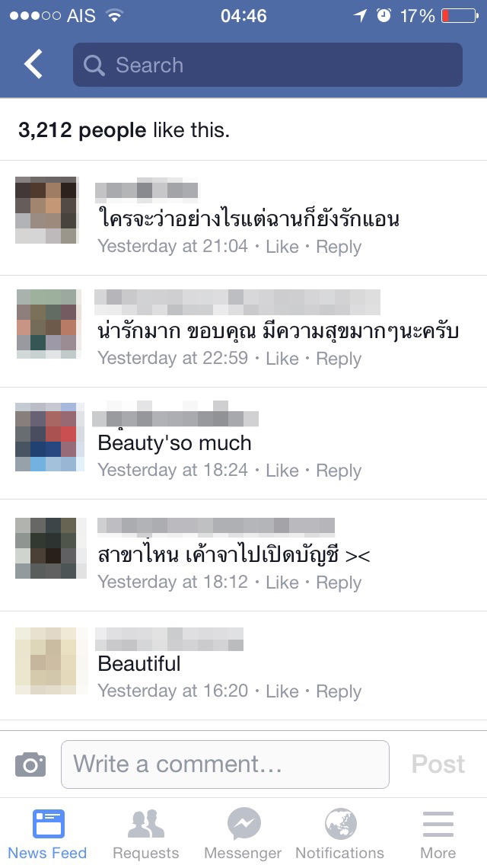The height and width of the screenshot is (865, 487).
Task: Click in the Write a comment field
Action: (x=225, y=764)
